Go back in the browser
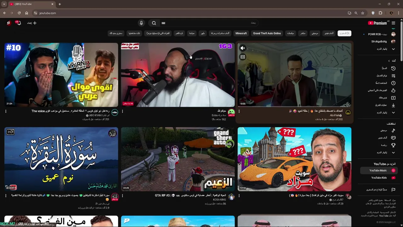Screen dimensions: 403x227 (4, 13)
